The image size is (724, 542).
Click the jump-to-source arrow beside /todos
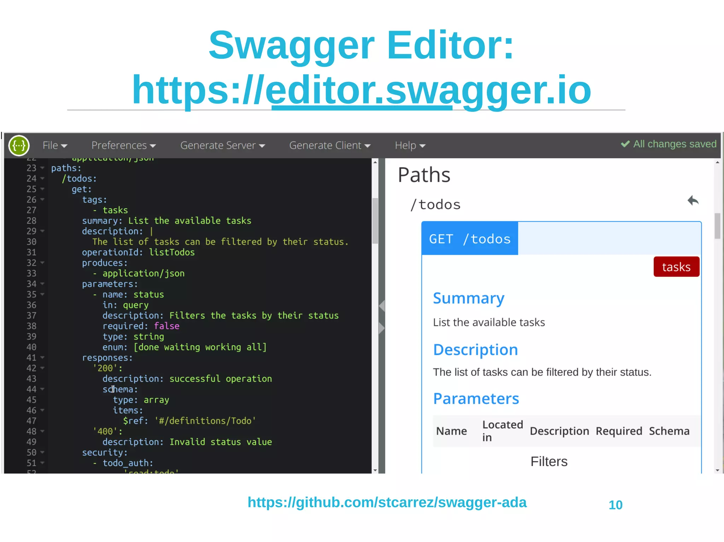[693, 201]
